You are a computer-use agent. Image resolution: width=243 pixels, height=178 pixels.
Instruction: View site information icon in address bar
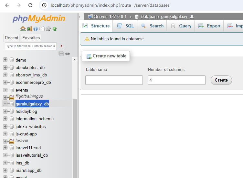pos(44,5)
